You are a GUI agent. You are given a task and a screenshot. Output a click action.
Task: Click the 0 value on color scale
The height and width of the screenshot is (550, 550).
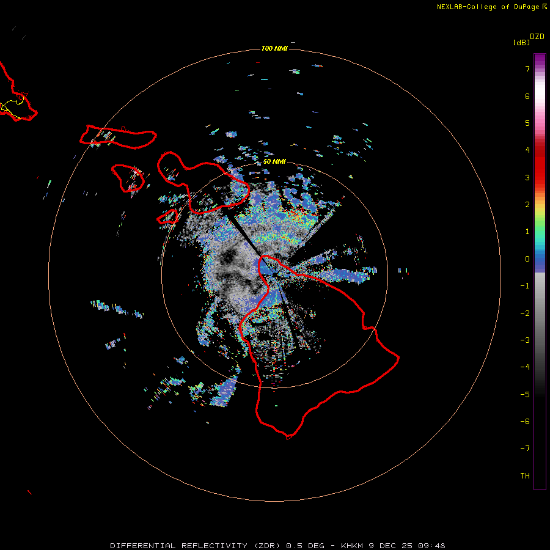click(x=527, y=259)
